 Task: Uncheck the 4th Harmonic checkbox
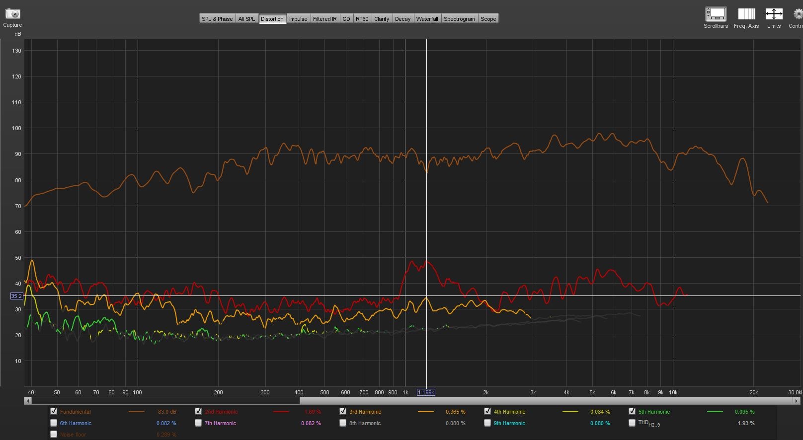487,411
